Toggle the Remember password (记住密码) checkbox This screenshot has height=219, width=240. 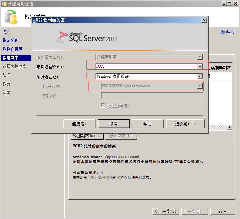click(x=103, y=106)
